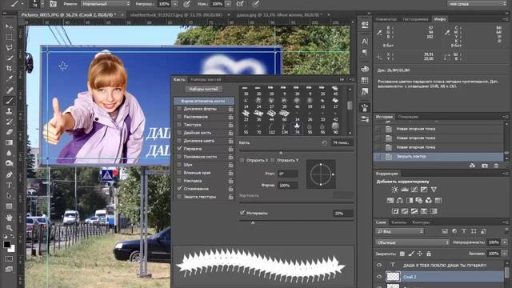Click the Угол angle input field
This screenshot has width=512, height=288.
[x=288, y=174]
